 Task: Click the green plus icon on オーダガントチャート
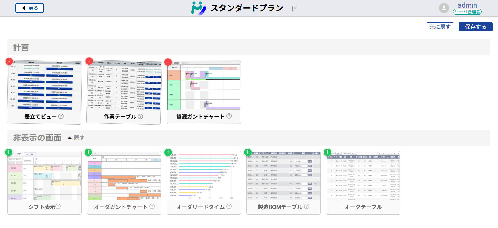point(88,152)
